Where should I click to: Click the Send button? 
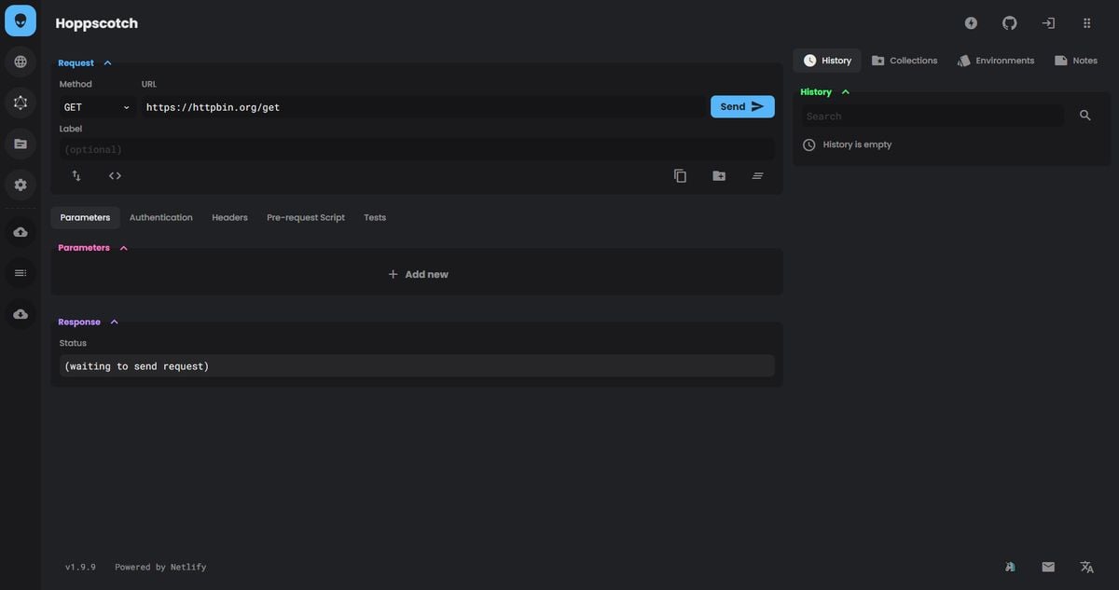[742, 107]
